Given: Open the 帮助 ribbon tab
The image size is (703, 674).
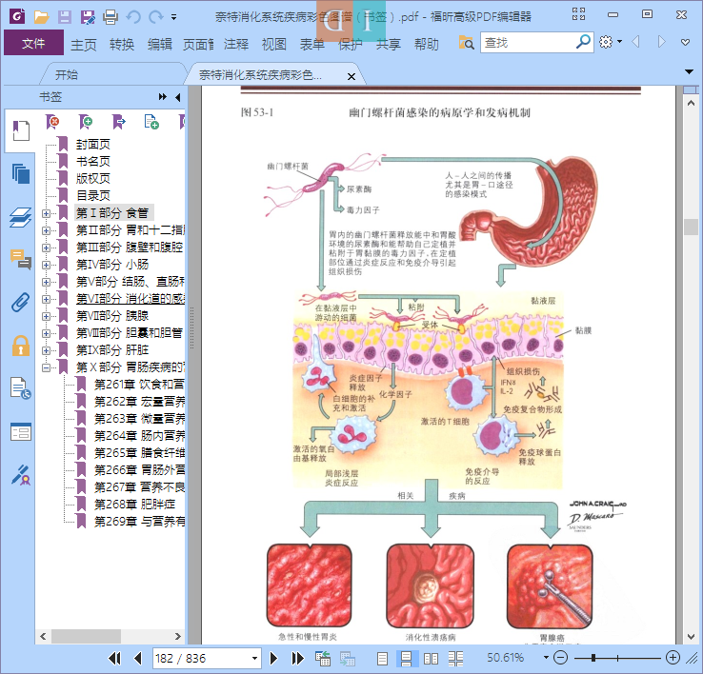Looking at the screenshot, I should pos(427,44).
